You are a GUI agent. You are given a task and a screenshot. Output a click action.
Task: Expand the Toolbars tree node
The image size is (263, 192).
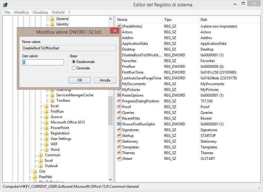click(x=48, y=101)
